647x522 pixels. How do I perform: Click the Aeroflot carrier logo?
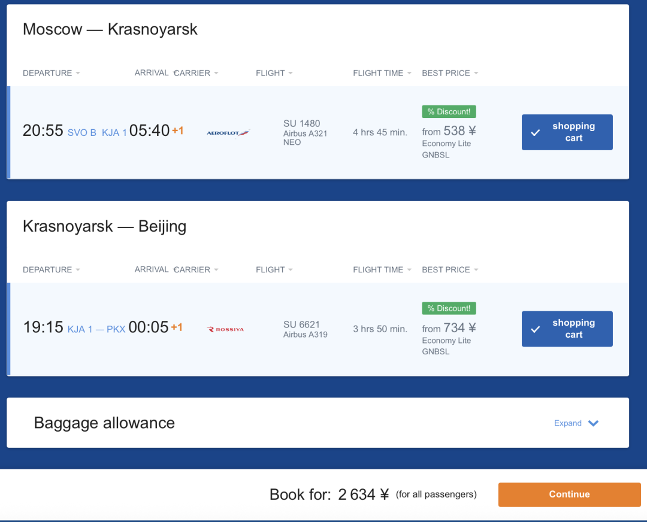coord(228,133)
